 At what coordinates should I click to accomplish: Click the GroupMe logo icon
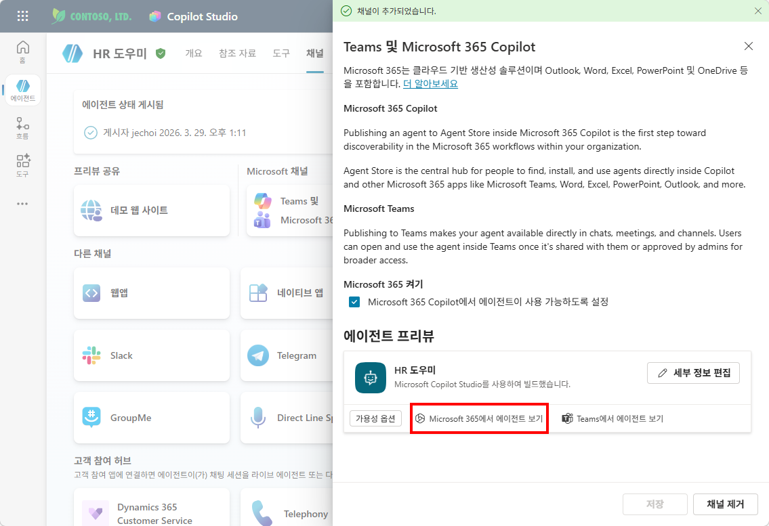tap(91, 418)
